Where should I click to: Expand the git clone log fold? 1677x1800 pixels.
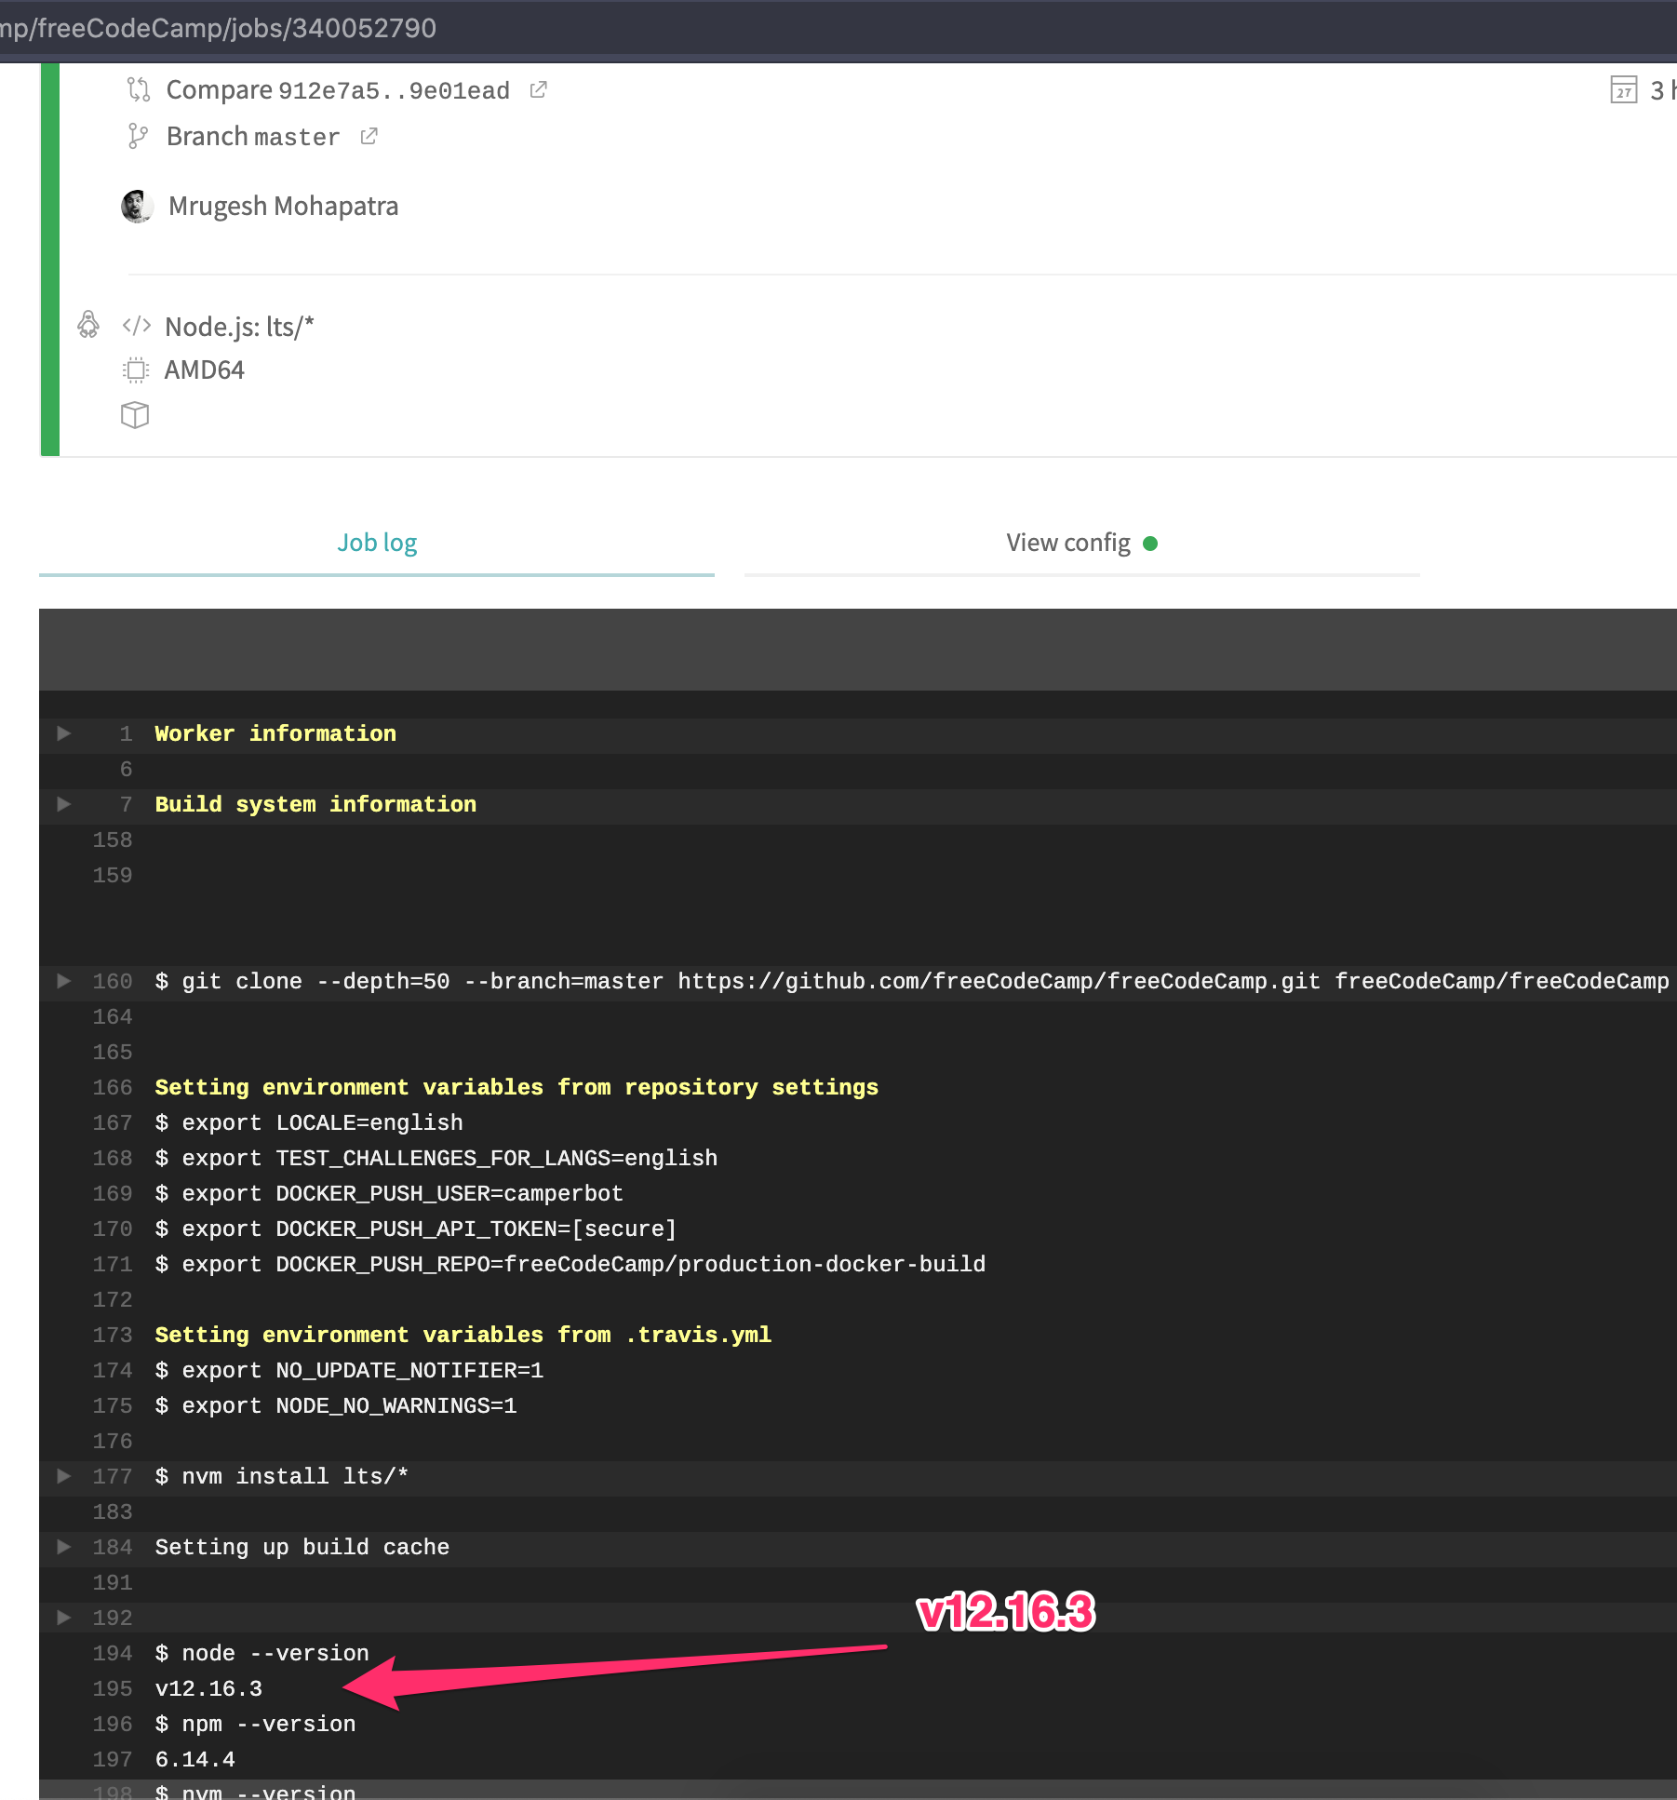63,981
